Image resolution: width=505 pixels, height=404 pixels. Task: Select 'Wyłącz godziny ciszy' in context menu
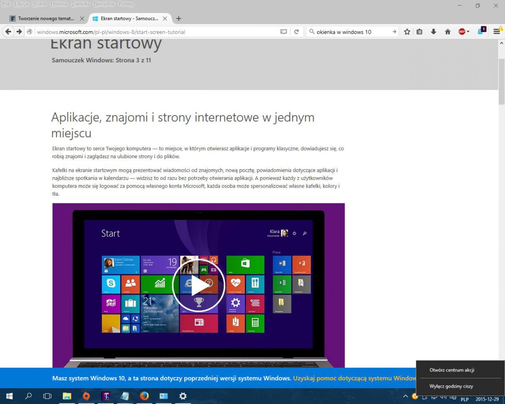(x=451, y=386)
